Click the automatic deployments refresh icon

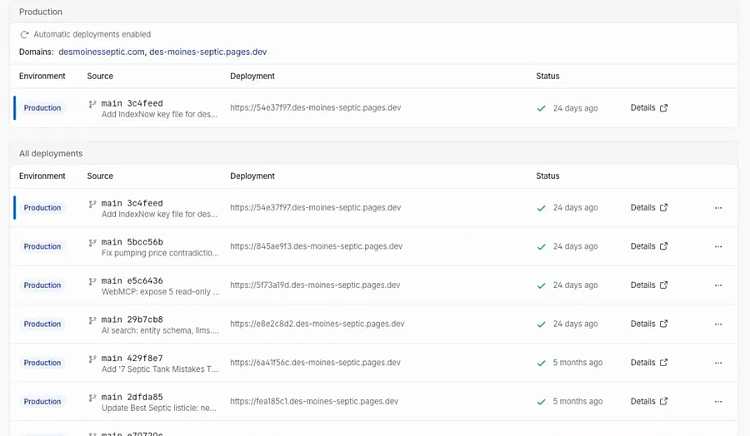point(24,34)
